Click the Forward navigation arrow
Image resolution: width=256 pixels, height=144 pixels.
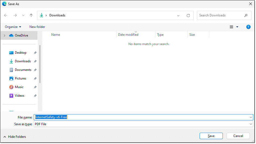pos(15,16)
